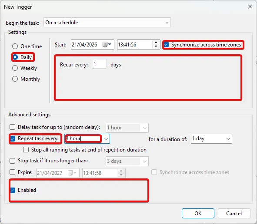This screenshot has width=257, height=224.
Task: Uncheck the Repeat task every checkbox
Action: pyautogui.click(x=13, y=138)
